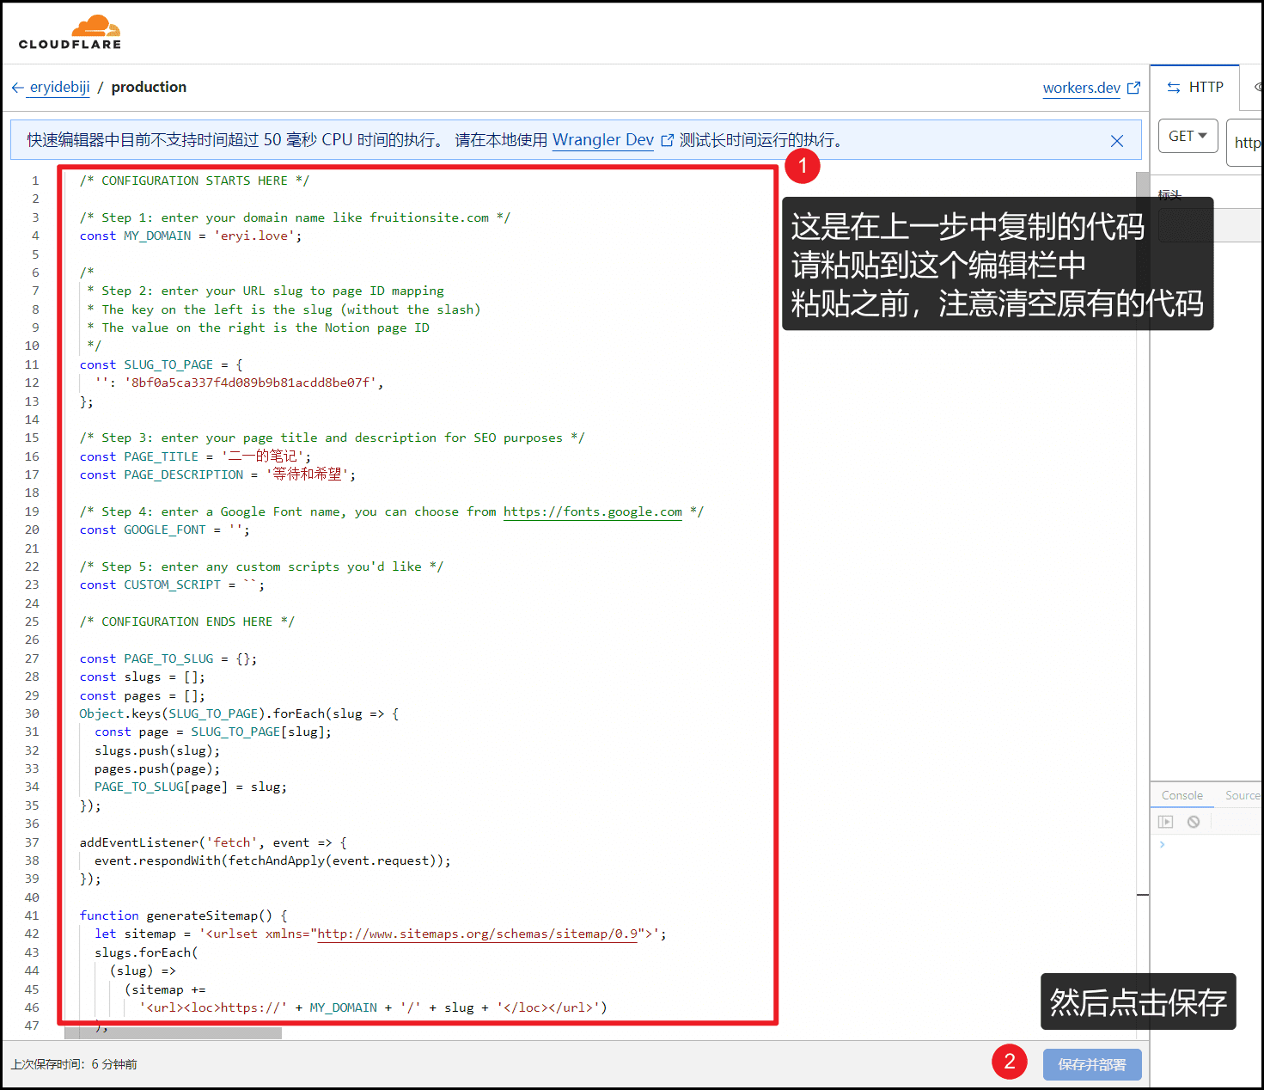Click the external-link icon after Wrangler Dev
This screenshot has height=1090, width=1264.
667,140
